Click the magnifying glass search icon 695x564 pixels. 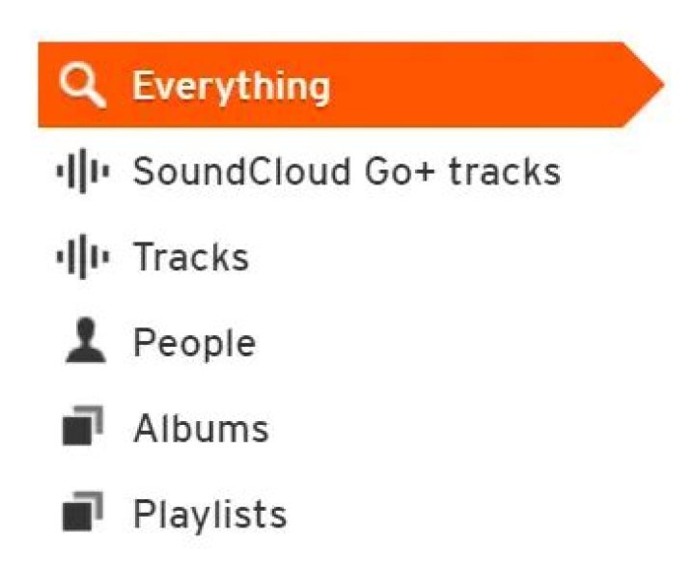pos(79,86)
